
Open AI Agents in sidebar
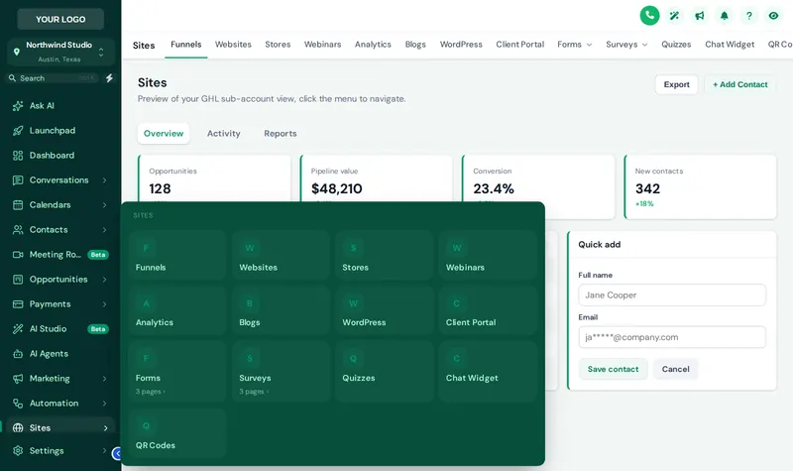[x=60, y=354]
